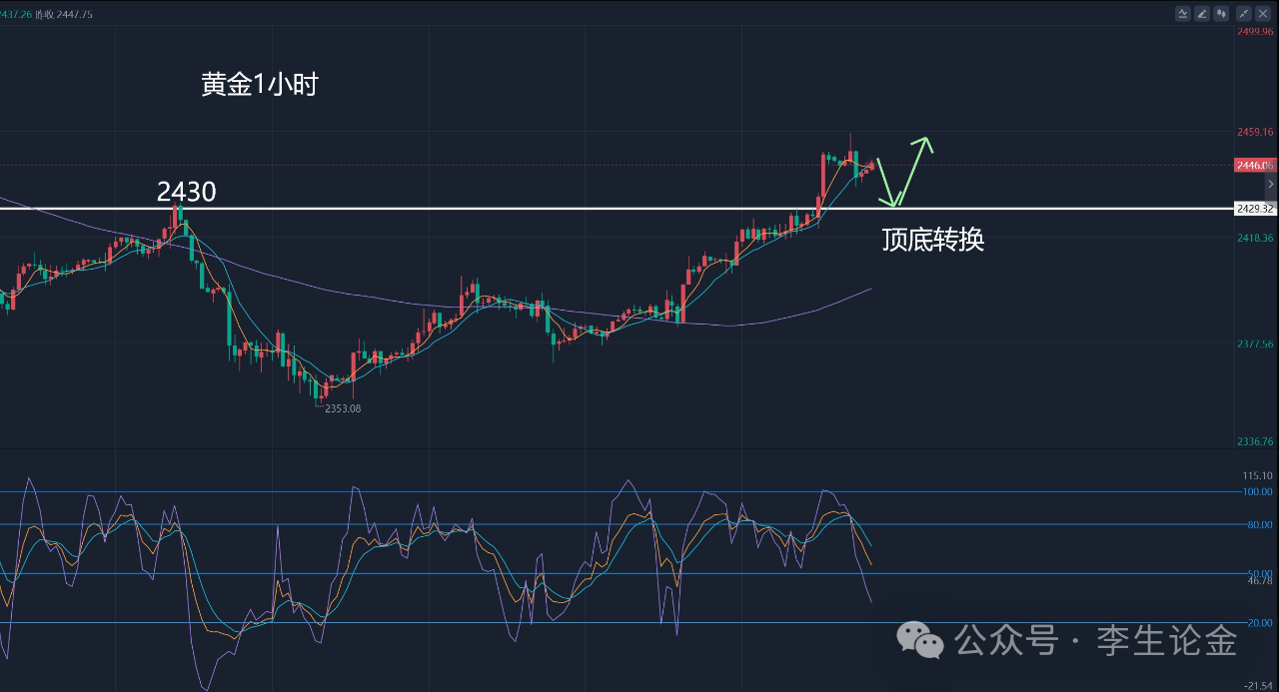Viewport: 1279px width, 692px height.
Task: Click the current price tag 2446
Action: point(1254,165)
